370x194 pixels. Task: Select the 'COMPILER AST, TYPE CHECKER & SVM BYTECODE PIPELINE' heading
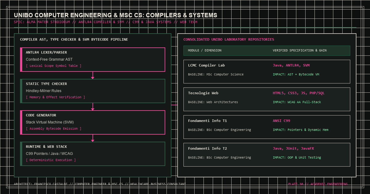coord(74,39)
